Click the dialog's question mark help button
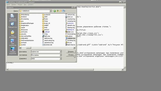Screen dimensions: 161x91 [73, 7]
